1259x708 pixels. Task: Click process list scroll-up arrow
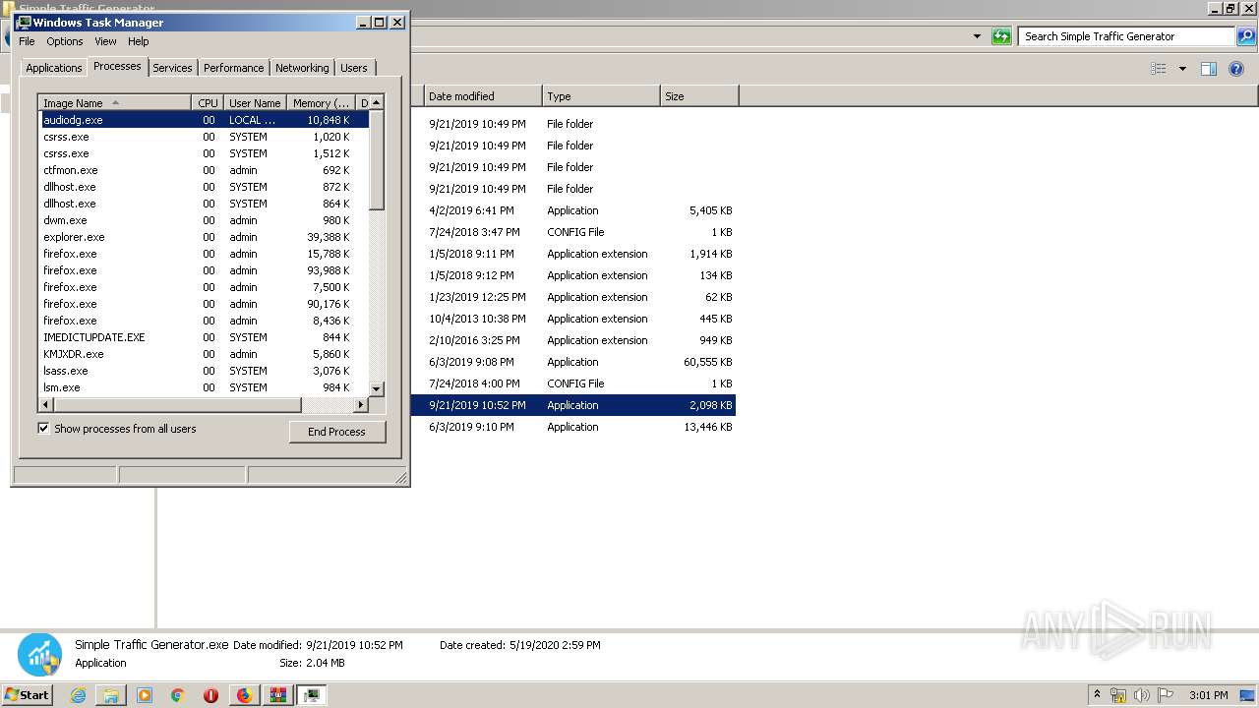pyautogui.click(x=376, y=102)
